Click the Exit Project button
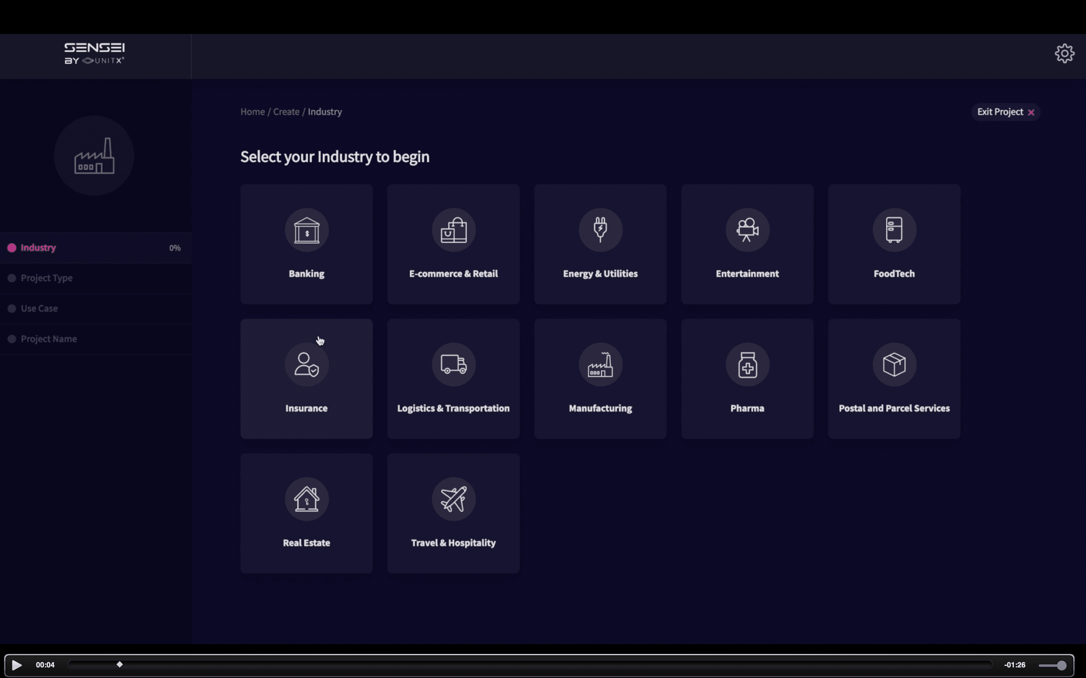The height and width of the screenshot is (678, 1086). pos(1005,112)
